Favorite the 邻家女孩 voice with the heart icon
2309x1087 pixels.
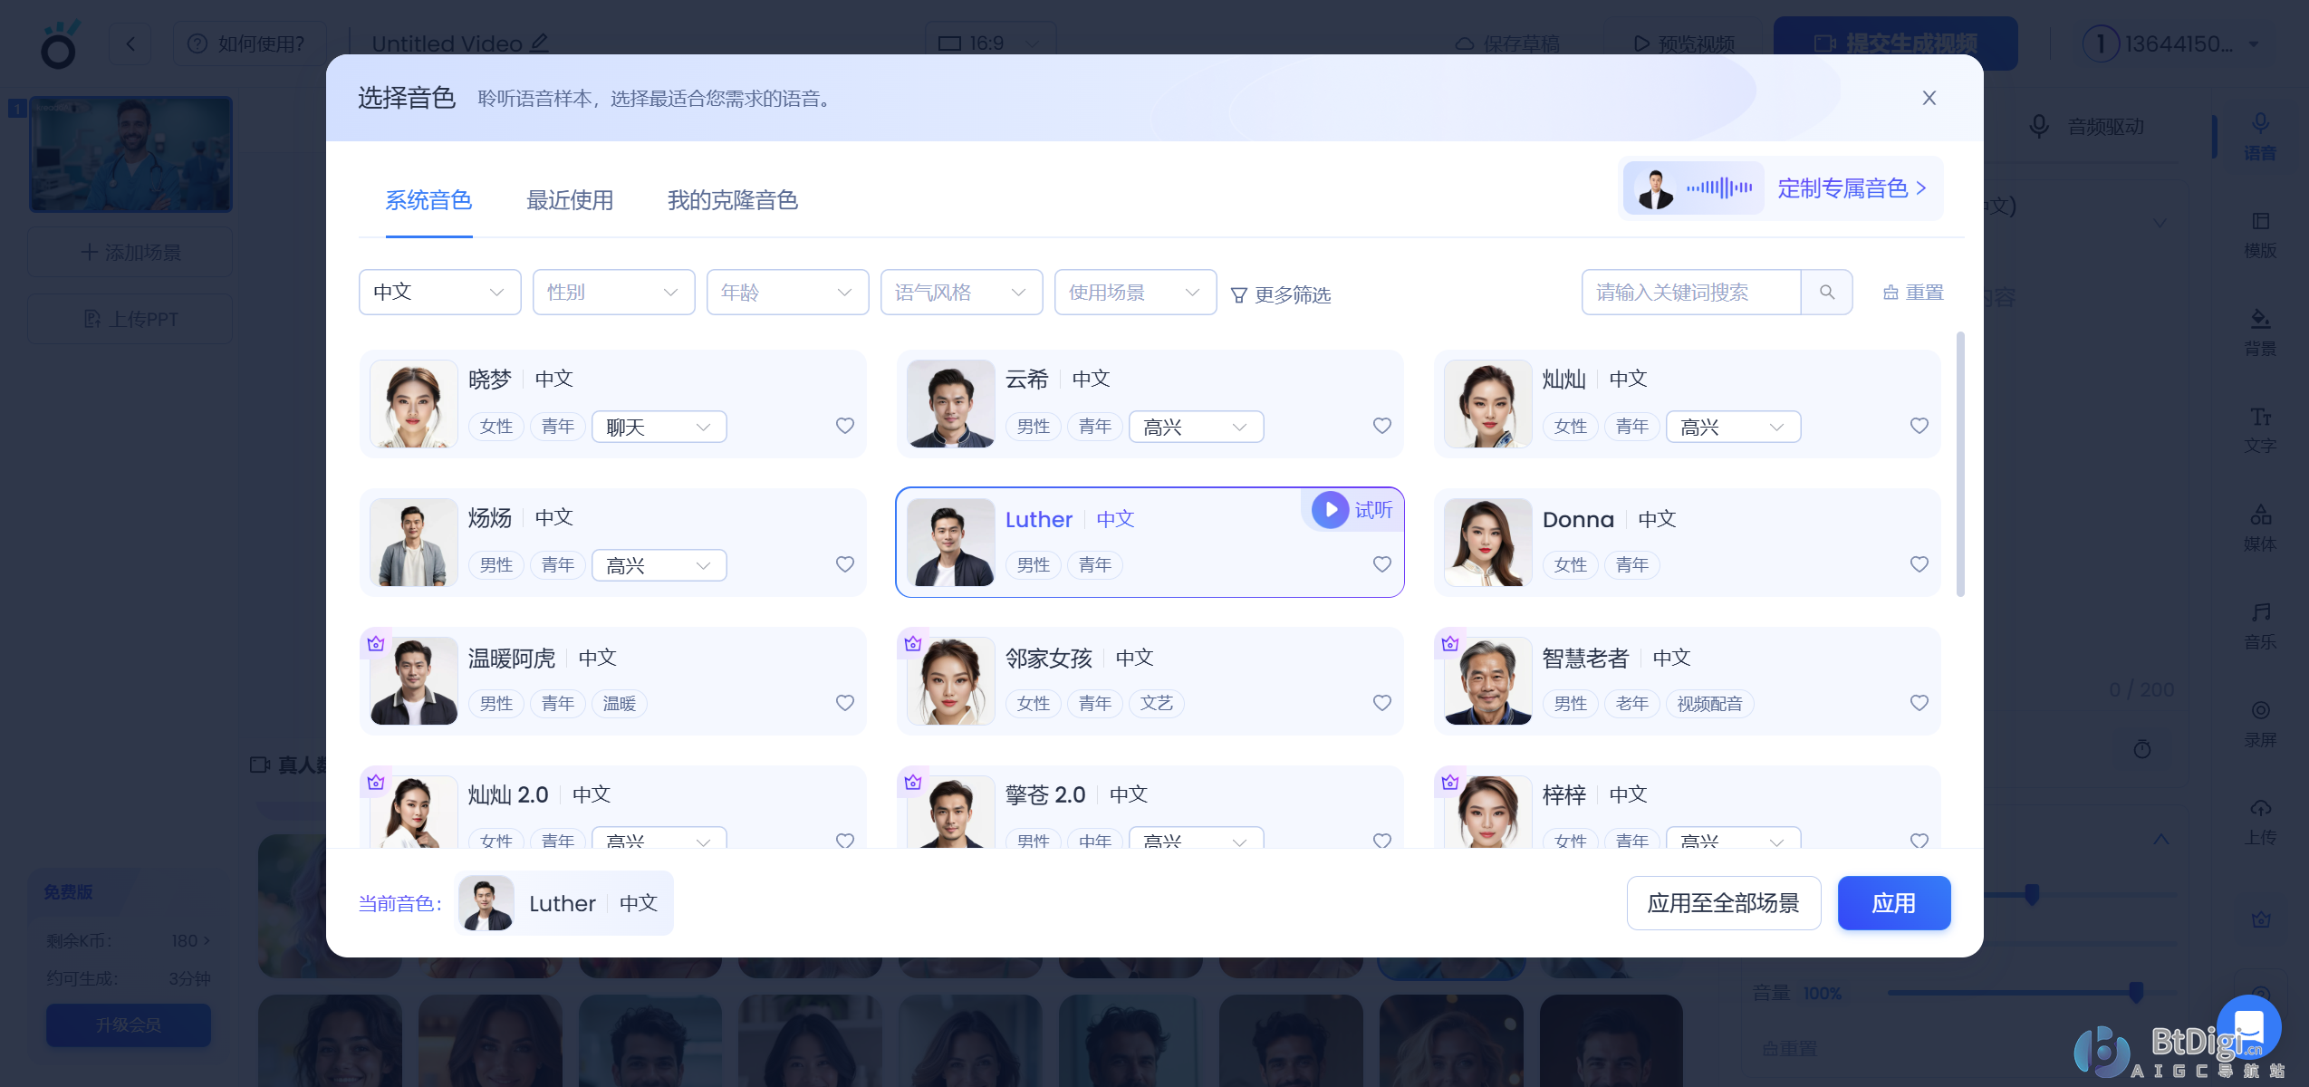click(1382, 703)
